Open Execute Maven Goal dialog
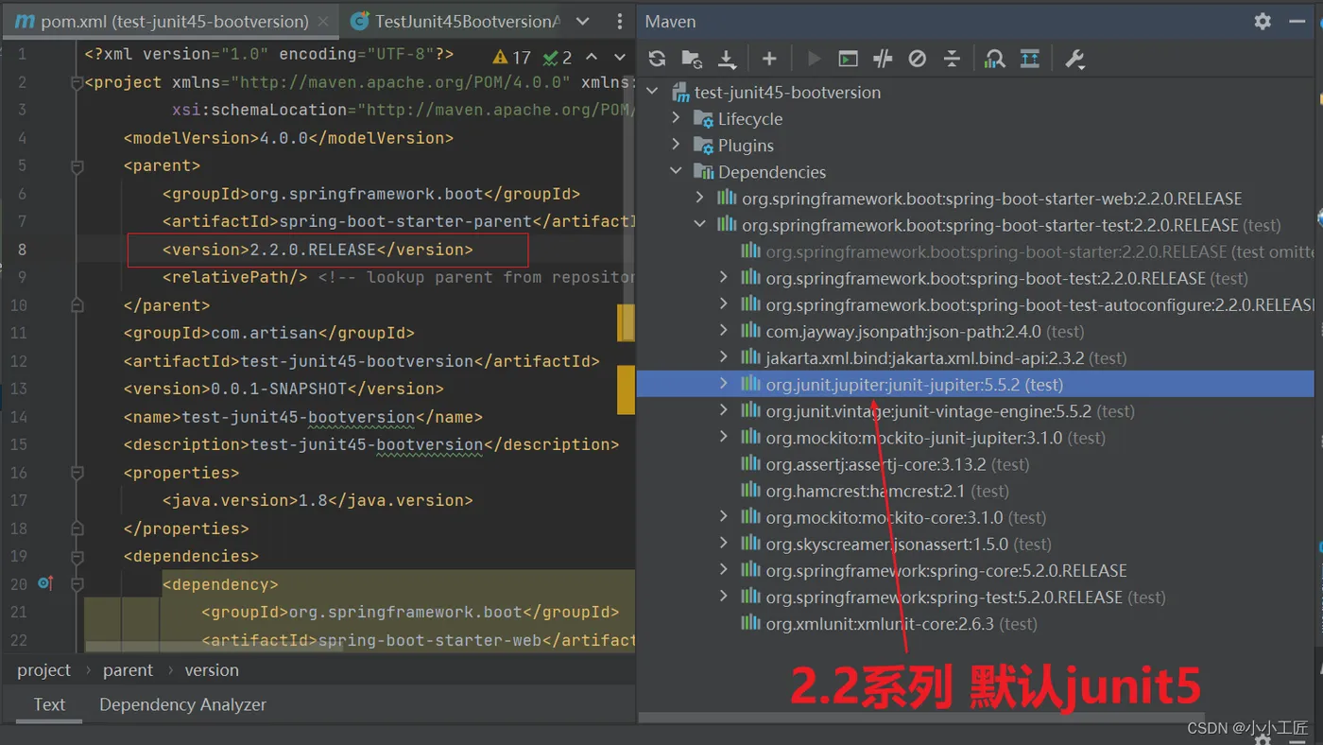 pos(849,59)
